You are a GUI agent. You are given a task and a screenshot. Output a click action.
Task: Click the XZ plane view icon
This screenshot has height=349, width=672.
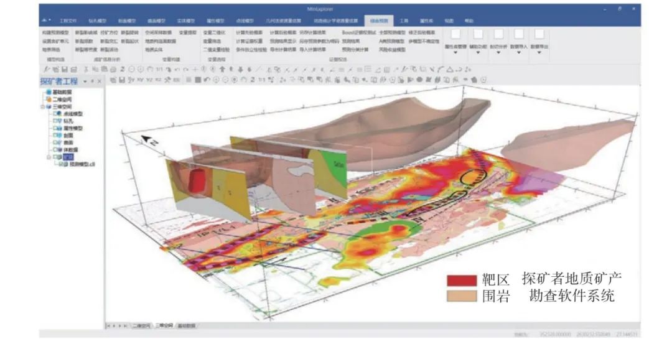[159, 80]
